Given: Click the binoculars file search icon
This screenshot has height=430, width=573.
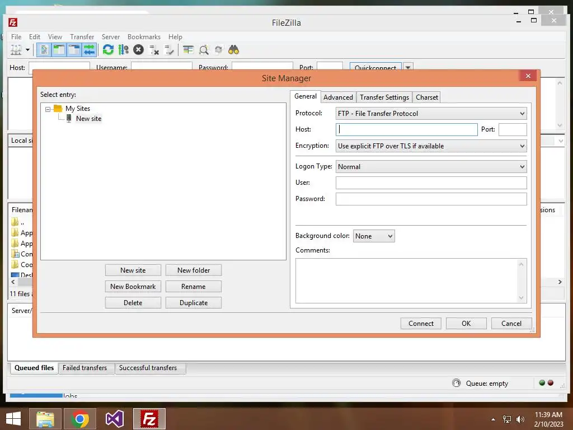Looking at the screenshot, I should tap(233, 50).
